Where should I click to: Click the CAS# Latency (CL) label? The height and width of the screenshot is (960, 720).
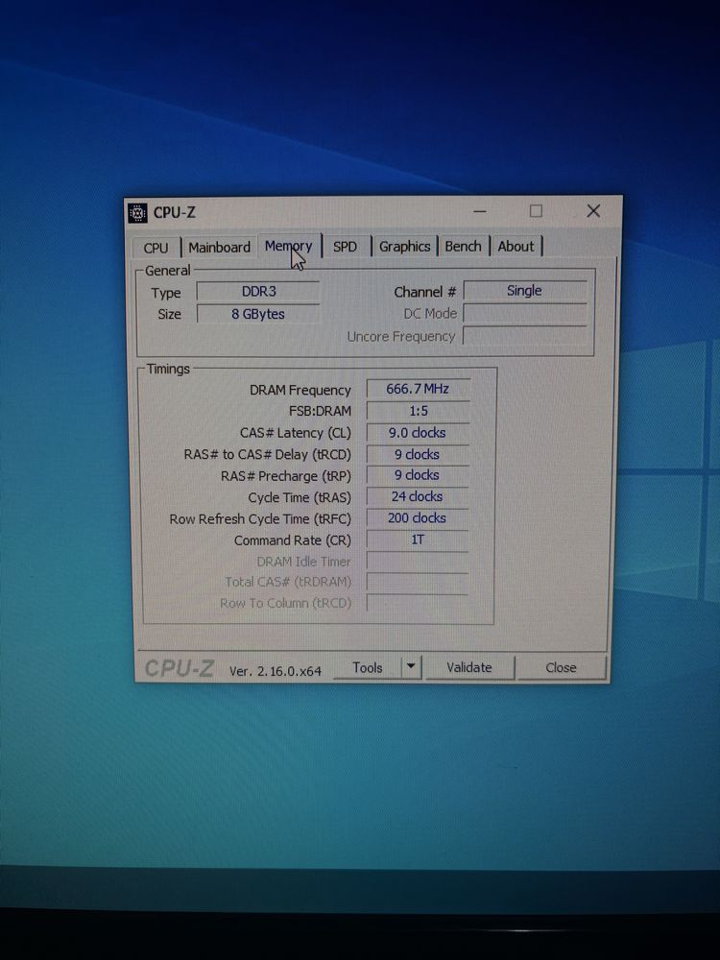point(295,434)
